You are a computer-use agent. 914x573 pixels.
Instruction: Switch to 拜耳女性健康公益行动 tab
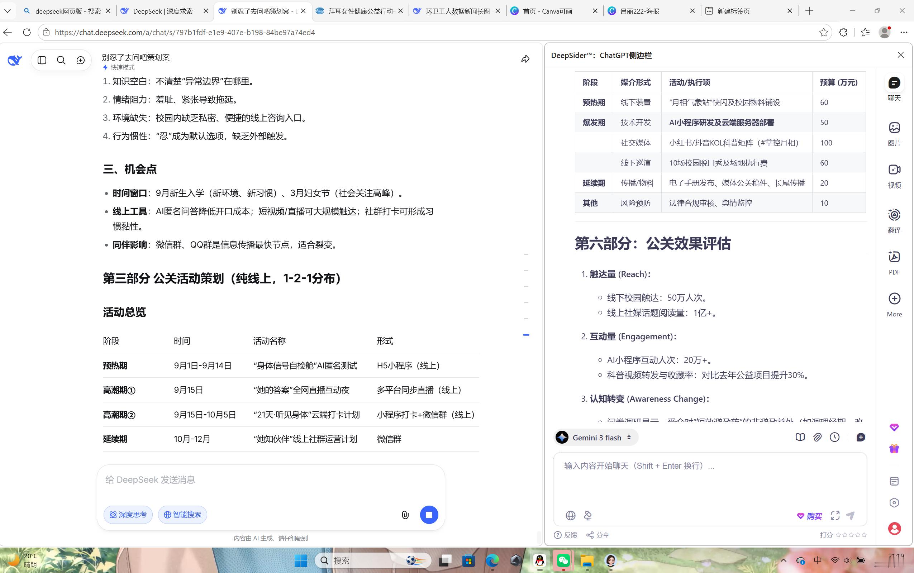point(360,11)
